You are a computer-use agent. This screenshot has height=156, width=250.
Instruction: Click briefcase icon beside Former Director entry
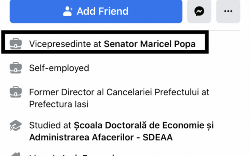(16, 93)
